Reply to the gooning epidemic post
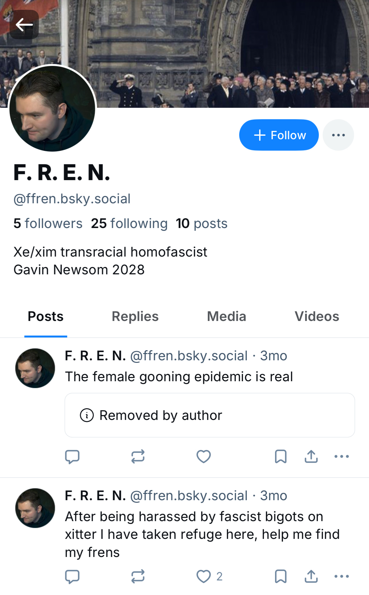 click(72, 457)
